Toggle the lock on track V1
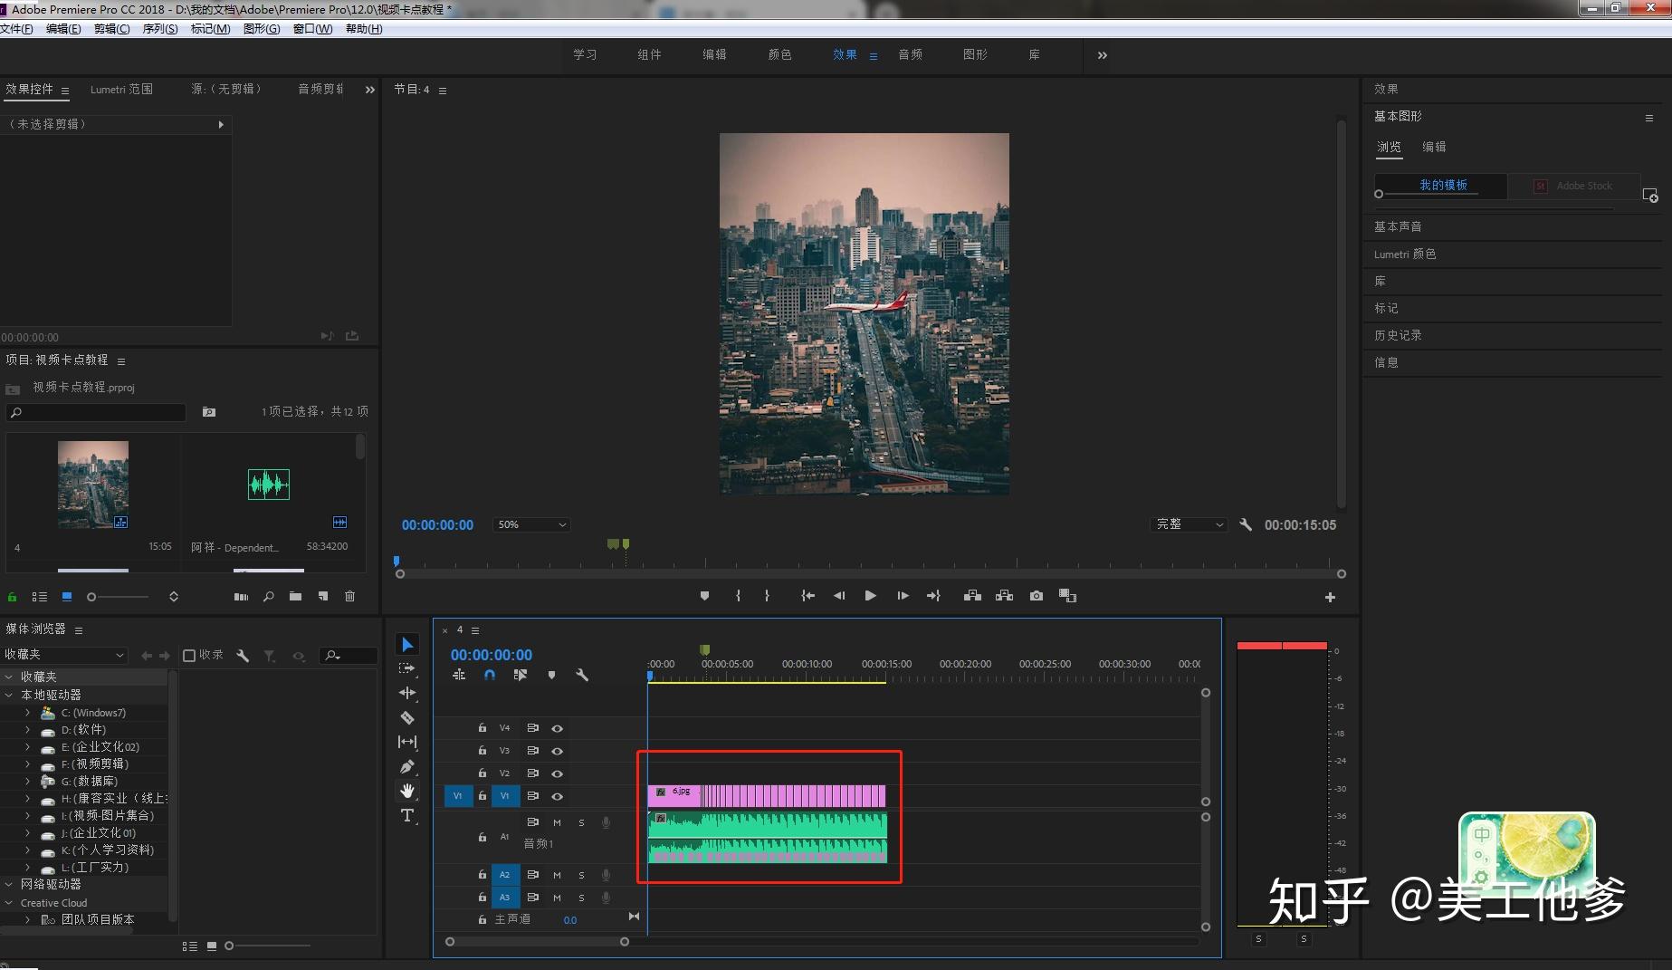 click(x=482, y=796)
